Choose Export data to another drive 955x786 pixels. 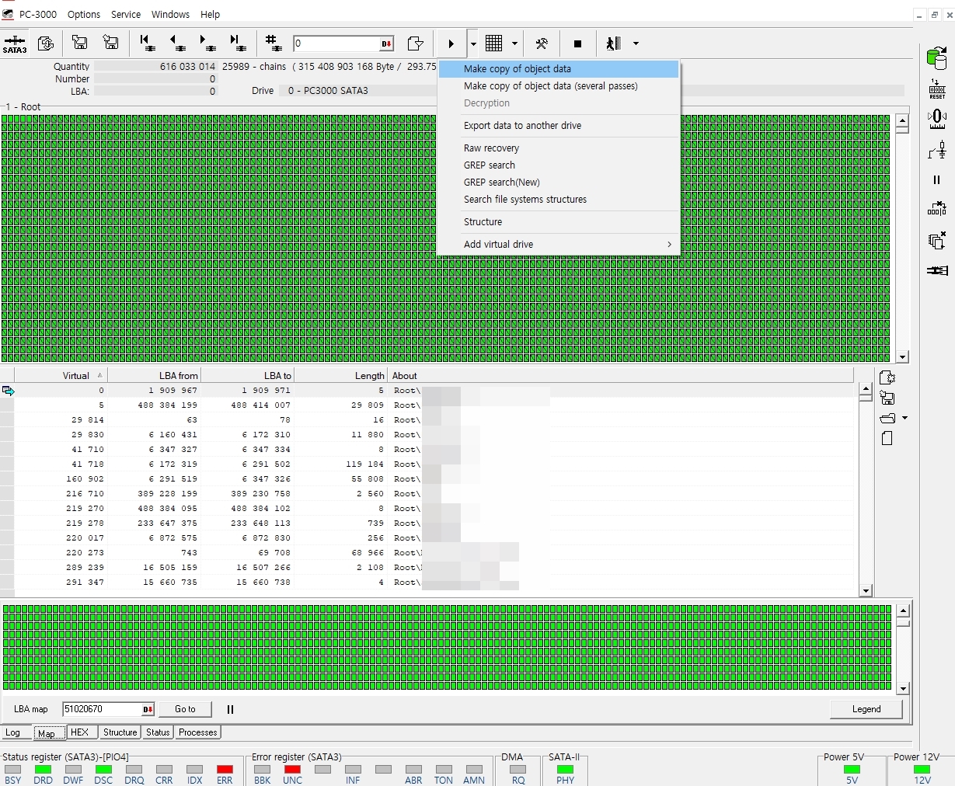pyautogui.click(x=559, y=126)
